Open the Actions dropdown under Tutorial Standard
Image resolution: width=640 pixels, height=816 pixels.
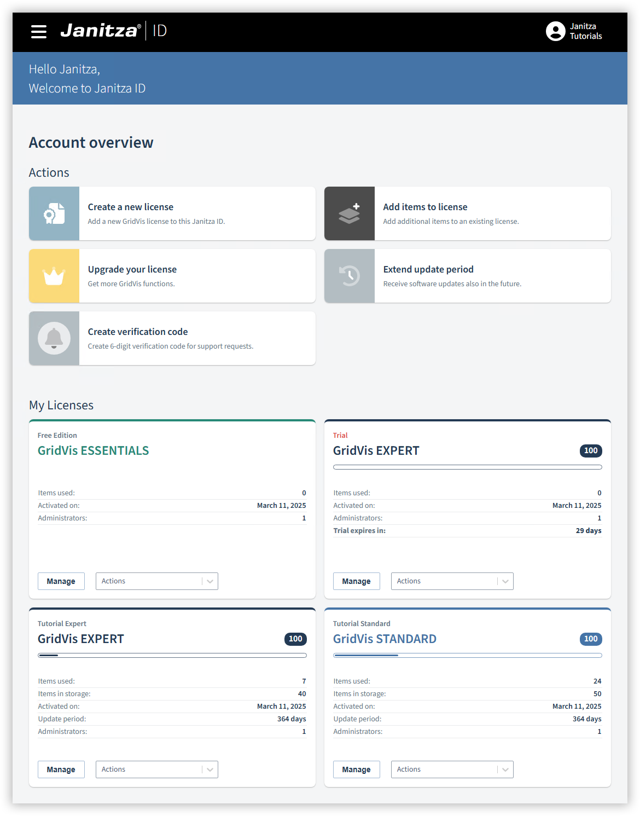(x=452, y=769)
